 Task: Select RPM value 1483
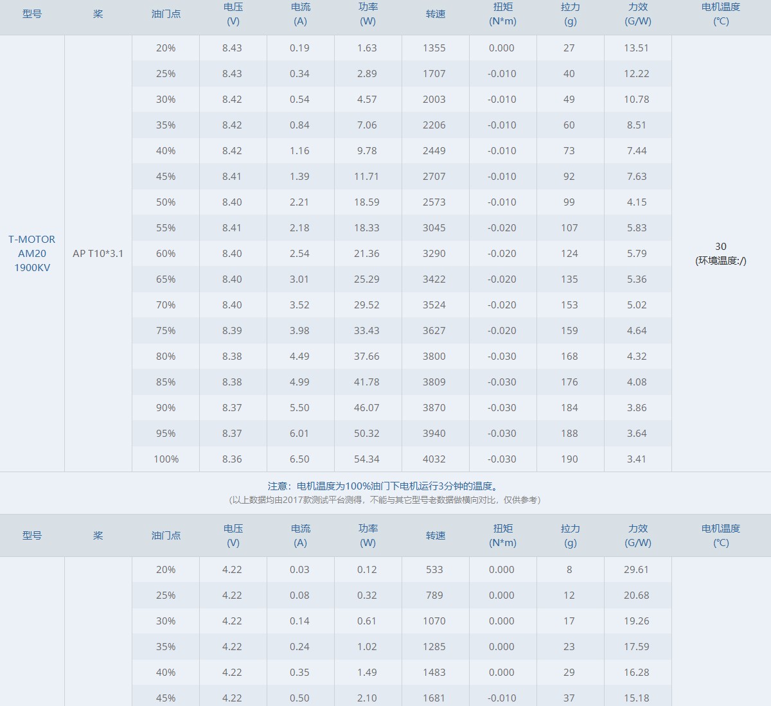434,672
